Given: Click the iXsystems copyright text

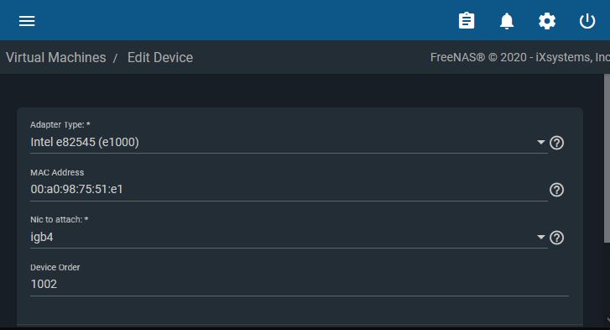Looking at the screenshot, I should point(520,58).
